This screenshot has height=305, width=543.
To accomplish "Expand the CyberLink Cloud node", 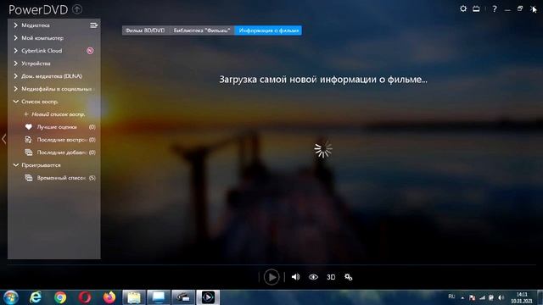I will 15,51.
